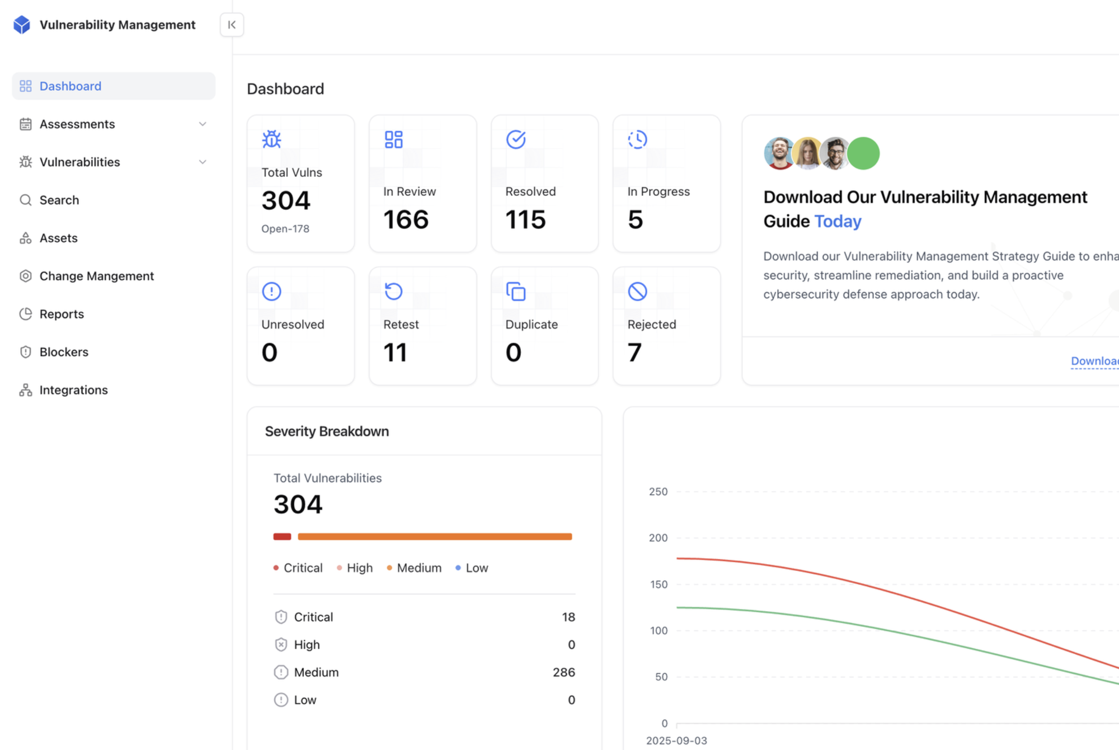The image size is (1119, 750).
Task: Expand the Assessments chevron
Action: [203, 124]
